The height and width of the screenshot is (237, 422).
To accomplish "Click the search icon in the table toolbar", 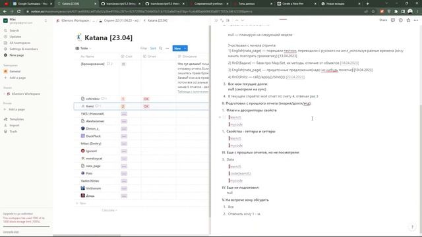I will (x=161, y=48).
